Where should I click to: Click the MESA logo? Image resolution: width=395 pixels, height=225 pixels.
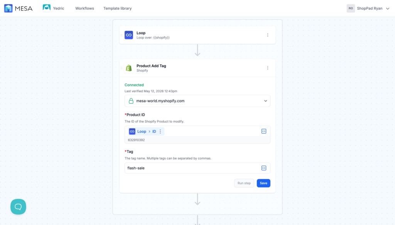click(19, 8)
